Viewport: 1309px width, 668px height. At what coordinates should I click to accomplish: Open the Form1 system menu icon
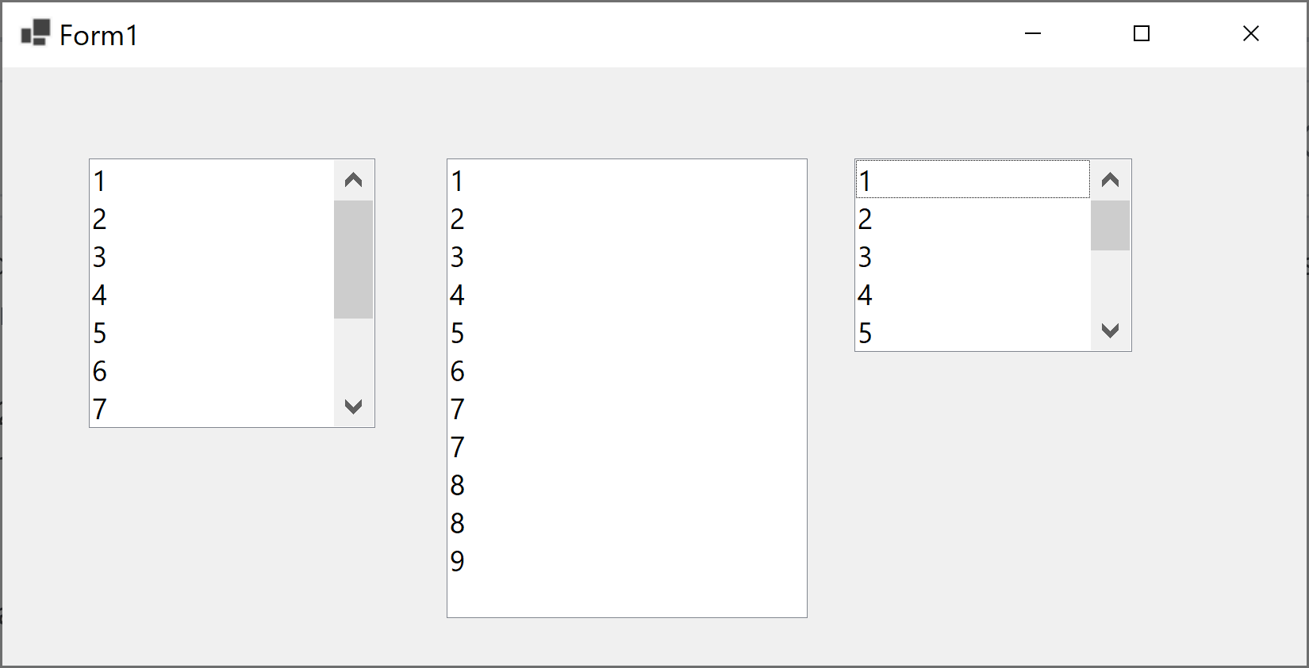point(36,33)
